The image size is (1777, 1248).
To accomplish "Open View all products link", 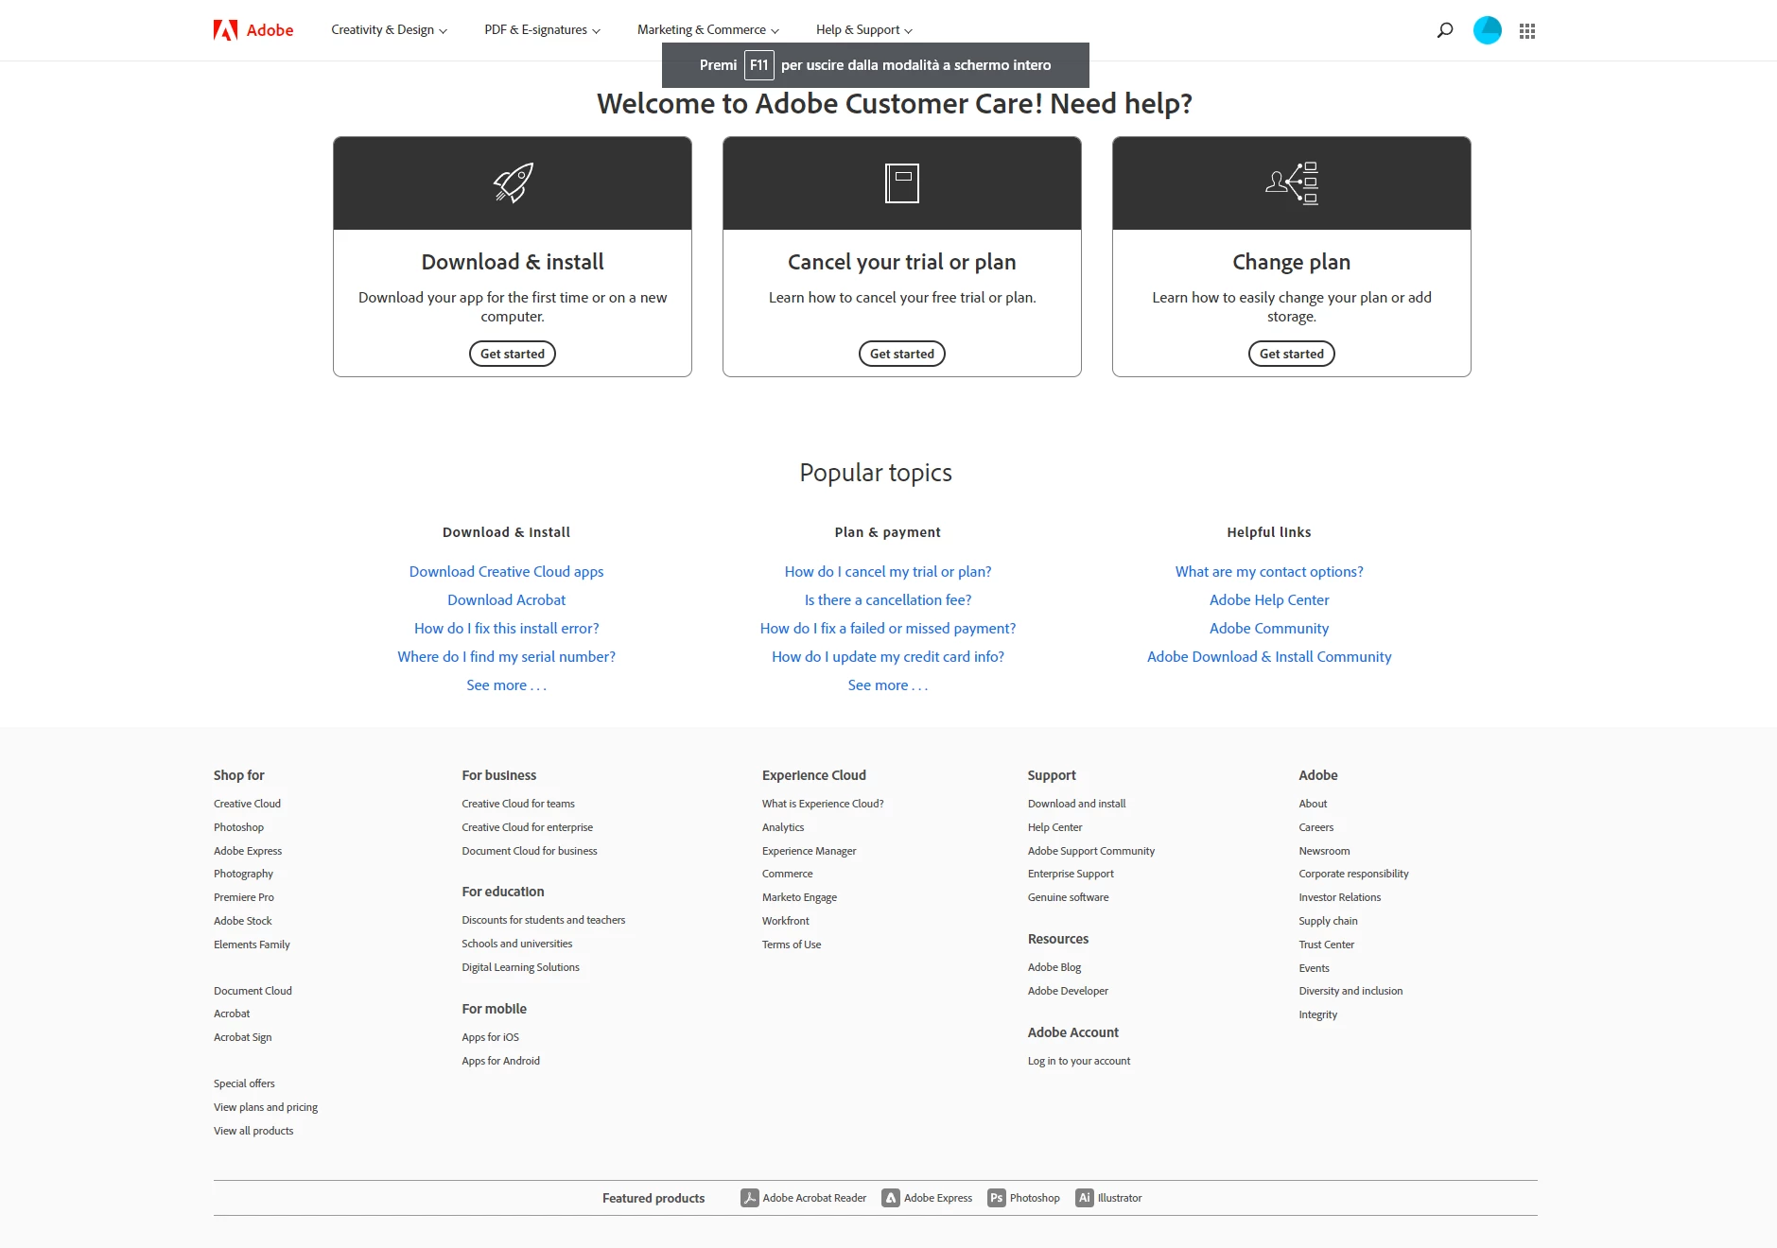I will [x=253, y=1131].
